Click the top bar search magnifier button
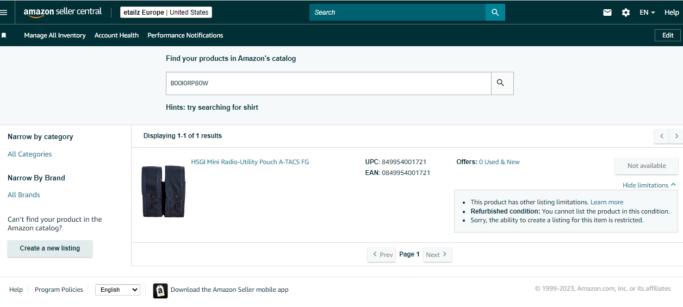683x307 pixels. [x=495, y=12]
